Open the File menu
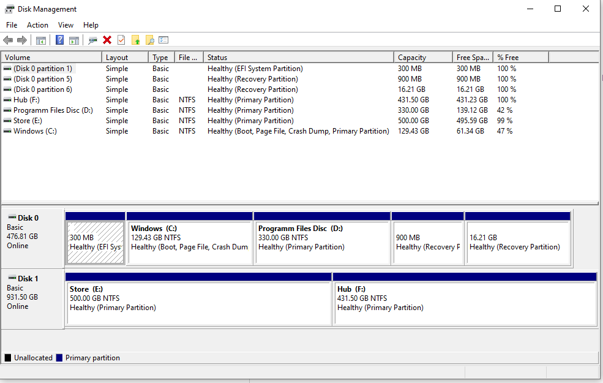Screen dimensions: 603x383 12,25
